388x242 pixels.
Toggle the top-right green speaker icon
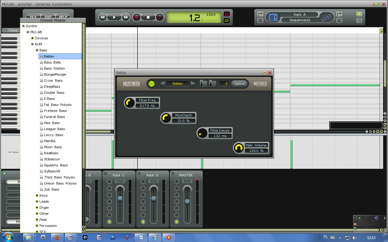point(359,14)
